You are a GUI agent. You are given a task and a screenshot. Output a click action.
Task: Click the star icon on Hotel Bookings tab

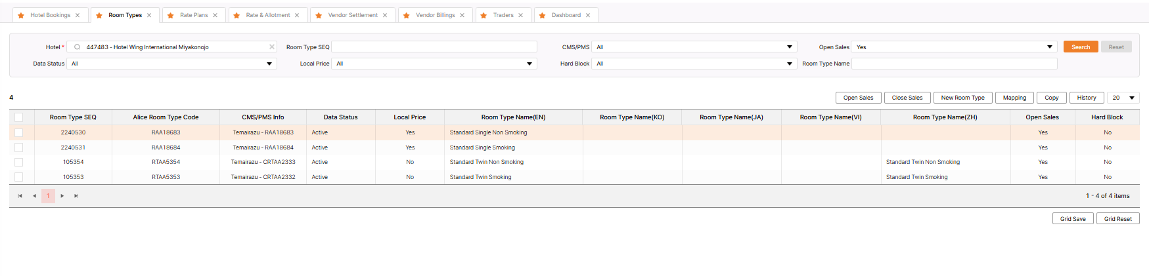pyautogui.click(x=21, y=15)
